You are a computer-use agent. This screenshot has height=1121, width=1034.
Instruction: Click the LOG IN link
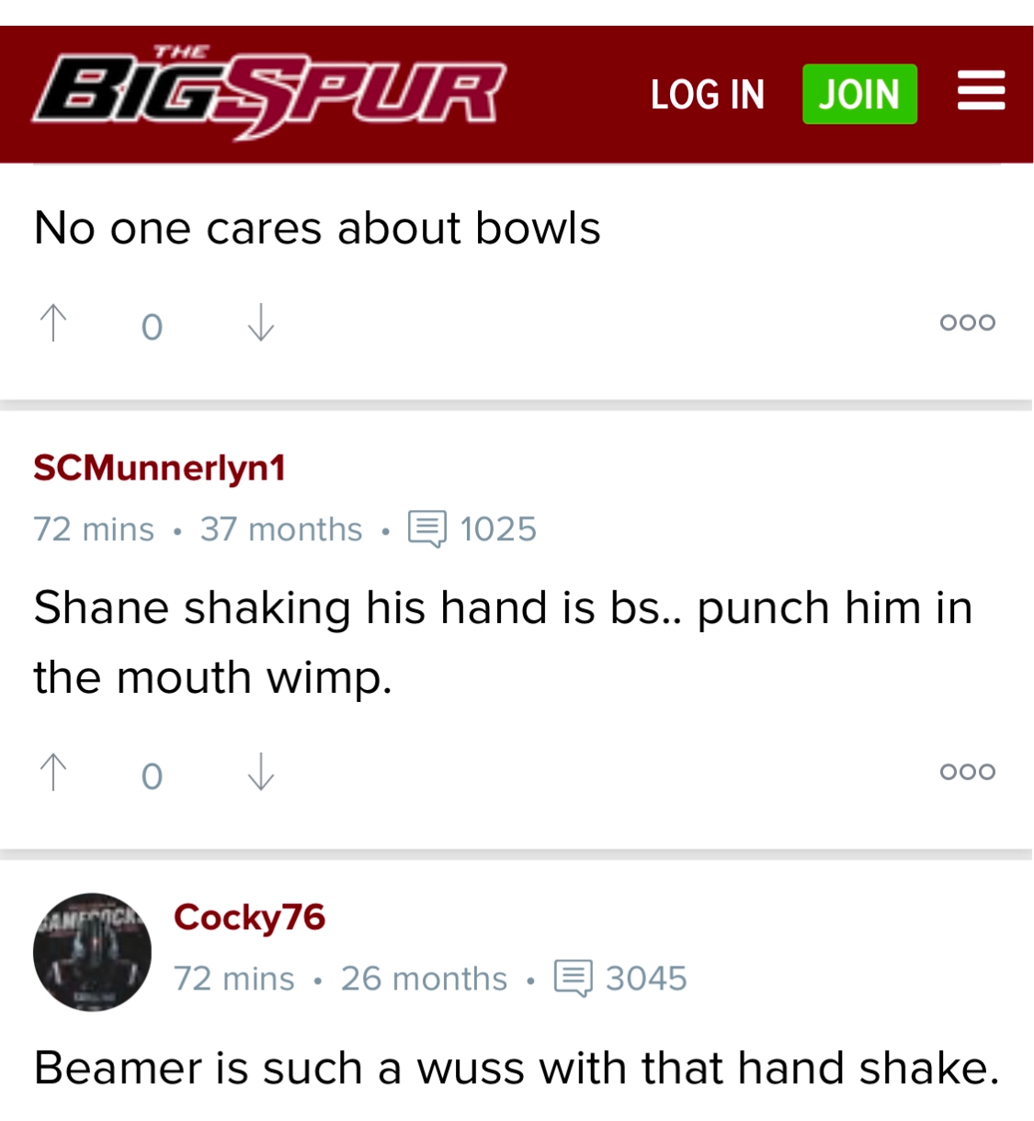[707, 95]
